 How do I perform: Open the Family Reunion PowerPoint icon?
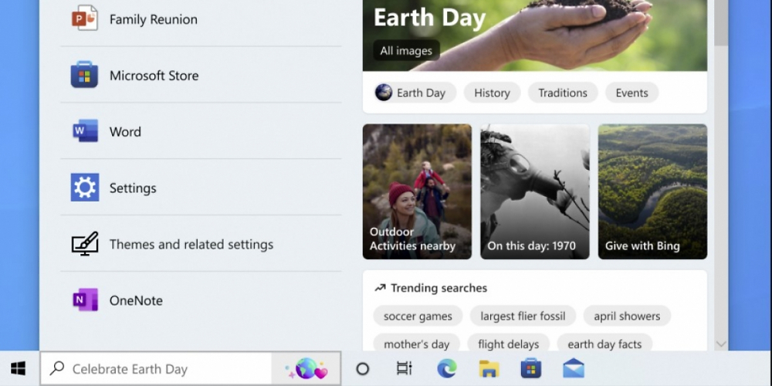(x=85, y=19)
